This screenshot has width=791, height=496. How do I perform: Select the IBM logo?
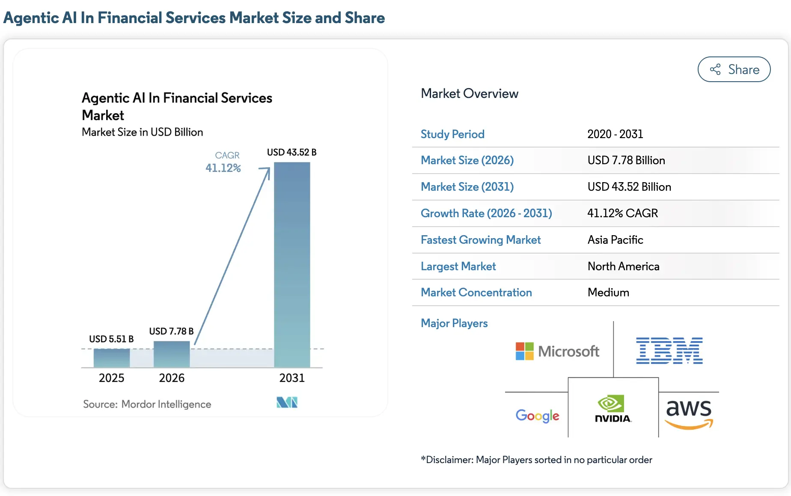(669, 350)
